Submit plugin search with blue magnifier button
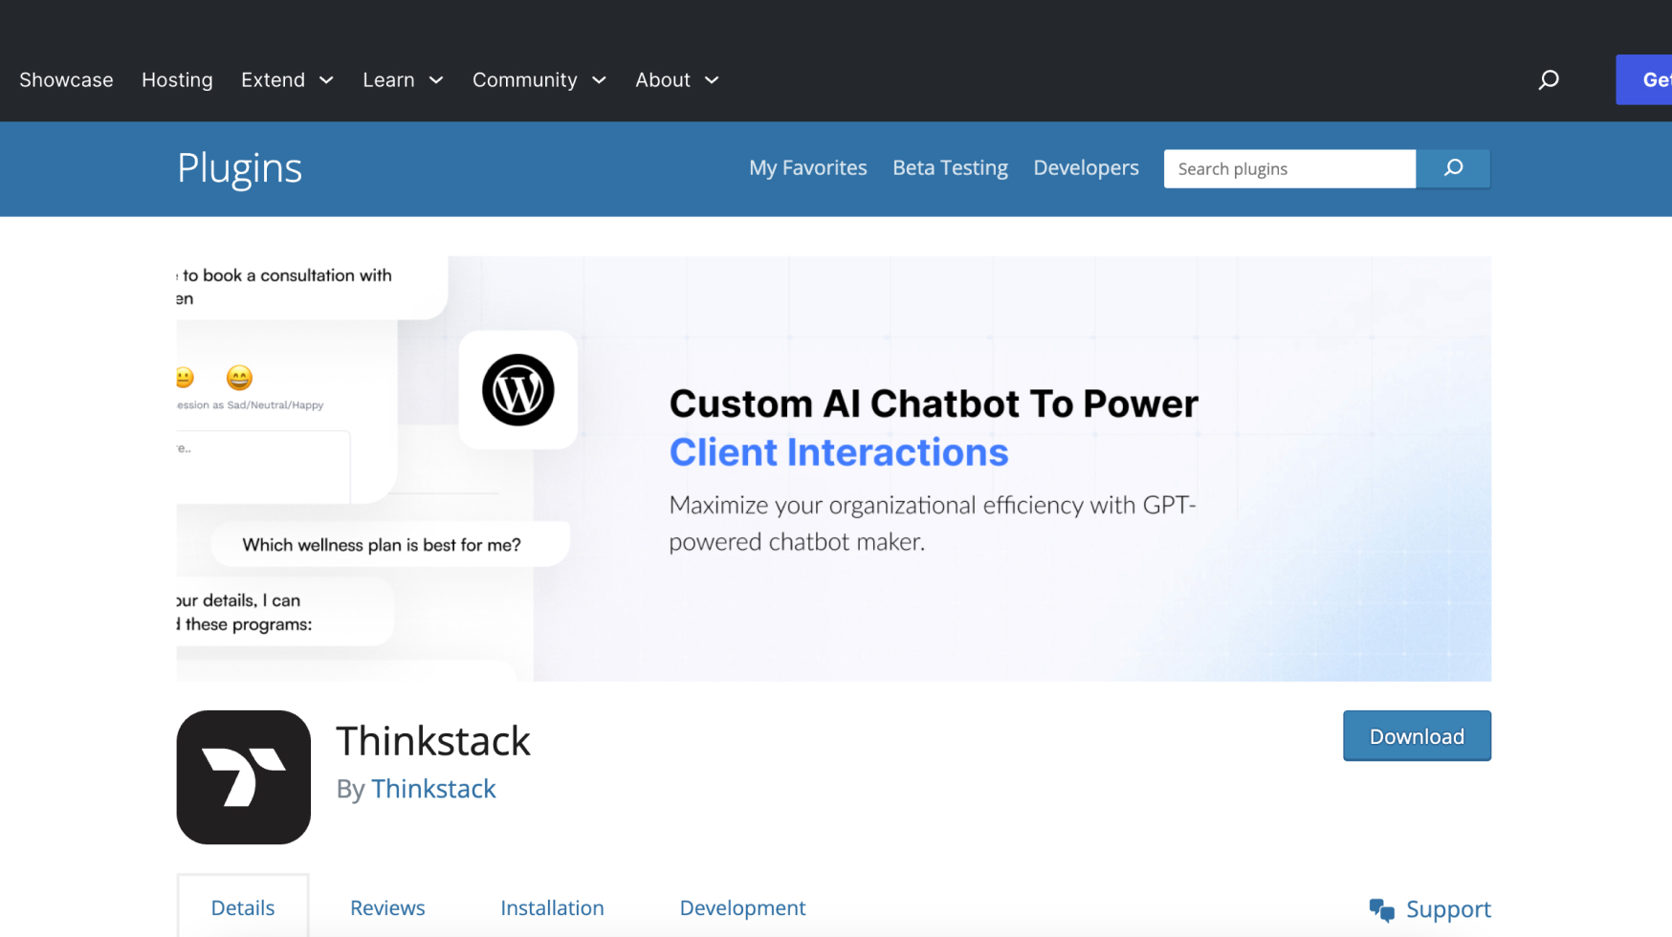Viewport: 1672px width, 937px height. click(x=1453, y=168)
